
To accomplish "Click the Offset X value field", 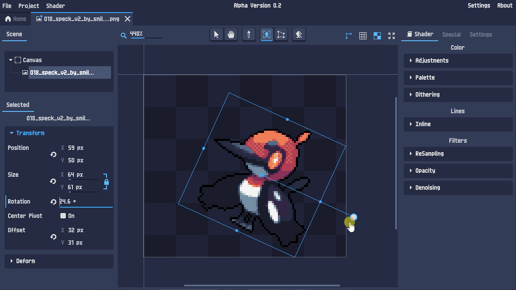I will click(x=76, y=230).
